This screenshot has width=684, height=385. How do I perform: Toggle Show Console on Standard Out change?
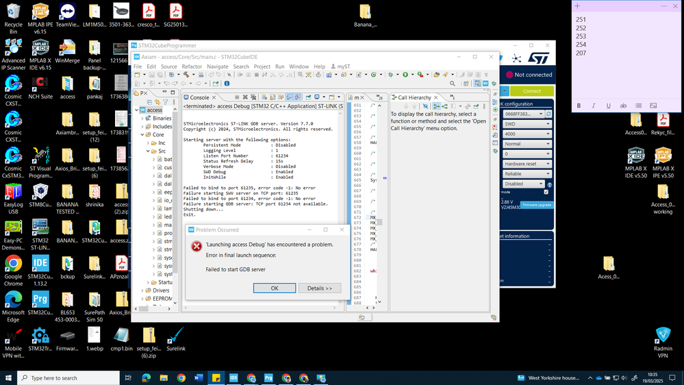click(x=290, y=97)
